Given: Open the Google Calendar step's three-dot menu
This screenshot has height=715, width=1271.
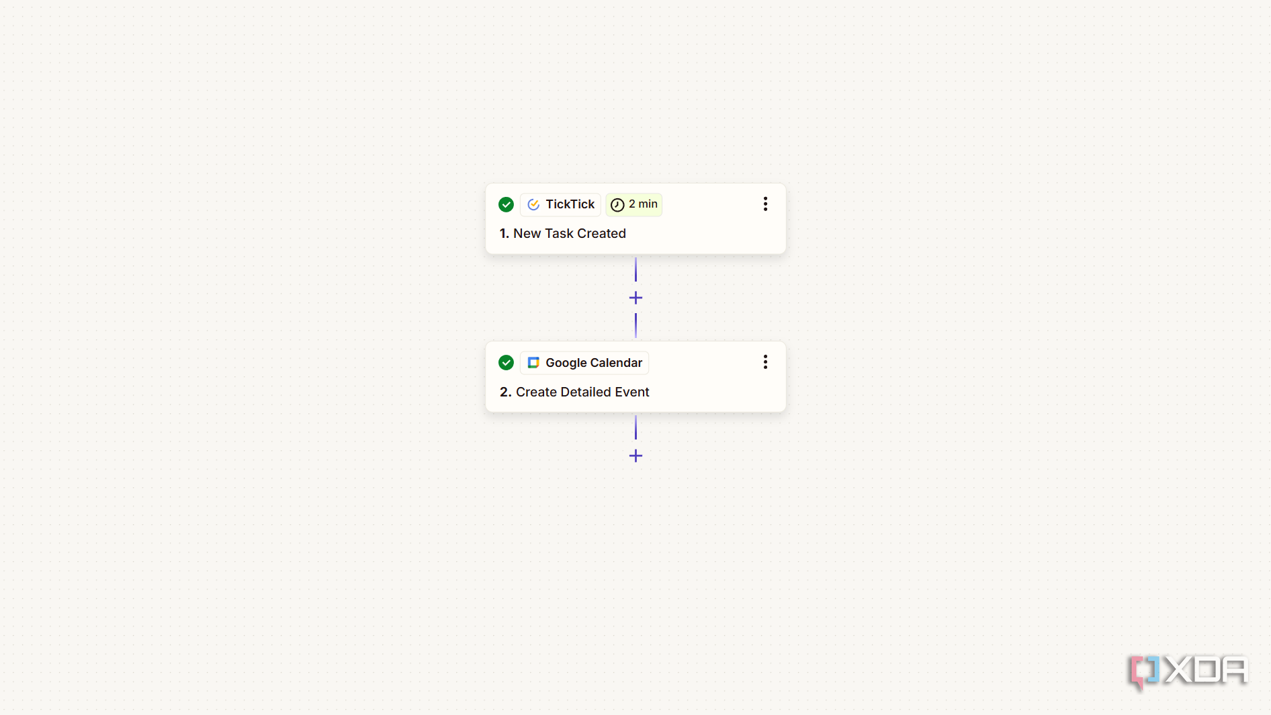Looking at the screenshot, I should click(x=765, y=362).
